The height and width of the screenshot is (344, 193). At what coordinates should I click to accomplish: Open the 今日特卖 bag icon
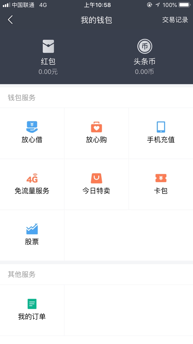(x=96, y=178)
